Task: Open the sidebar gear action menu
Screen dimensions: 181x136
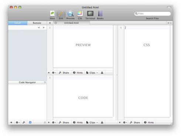Action: [x=18, y=122]
